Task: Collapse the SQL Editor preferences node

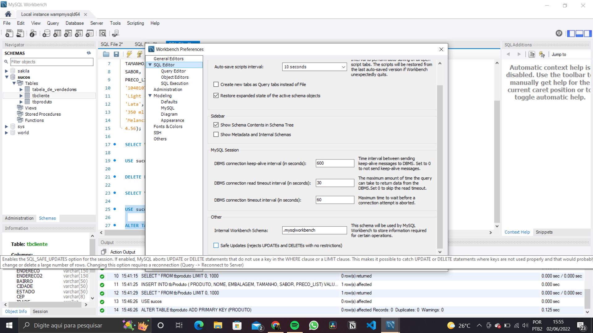Action: [x=150, y=65]
